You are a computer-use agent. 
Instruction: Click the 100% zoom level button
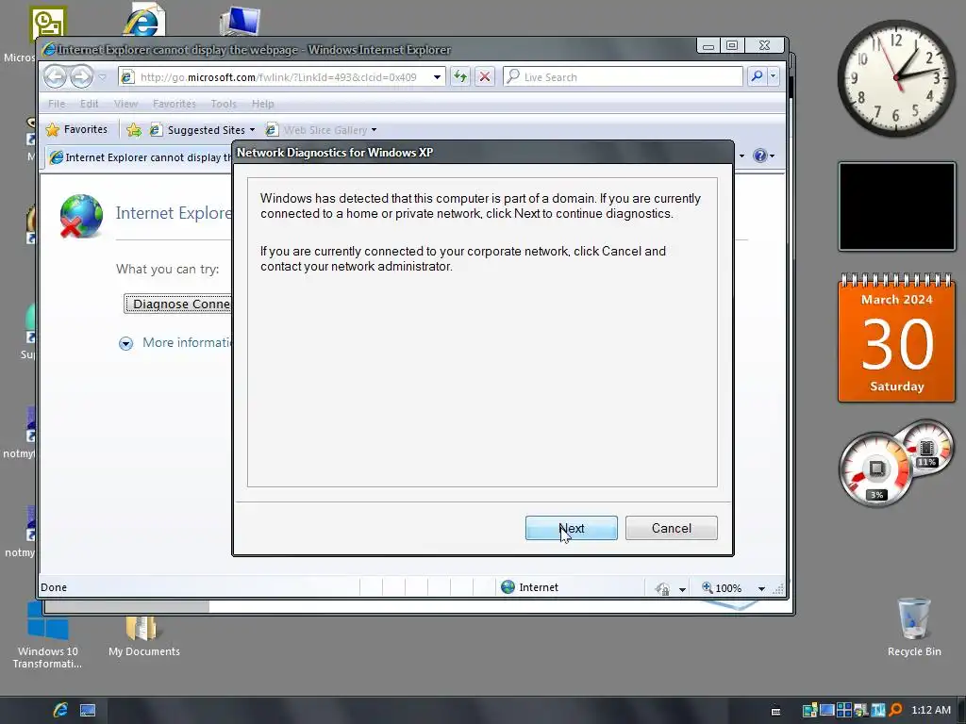(x=722, y=588)
